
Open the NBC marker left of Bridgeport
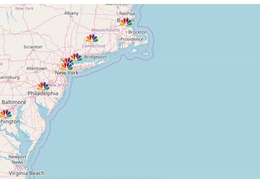pyautogui.click(x=76, y=57)
